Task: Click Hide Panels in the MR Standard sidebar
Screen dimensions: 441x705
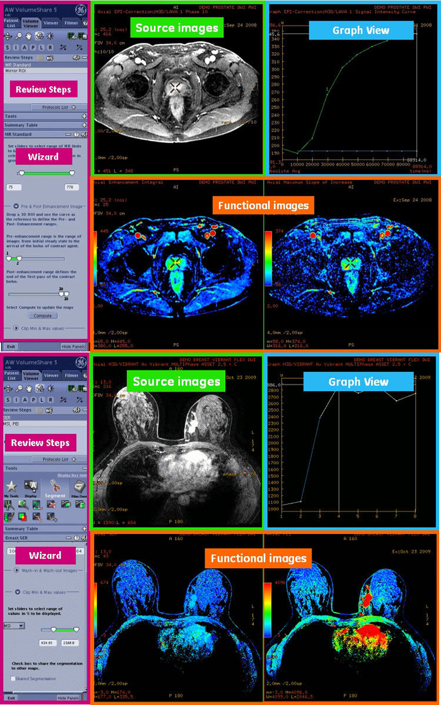Action: (x=73, y=347)
